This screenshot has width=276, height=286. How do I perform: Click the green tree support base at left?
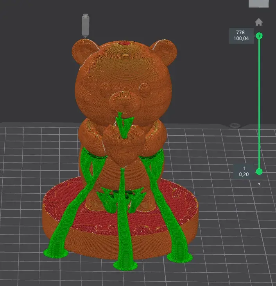(56, 253)
